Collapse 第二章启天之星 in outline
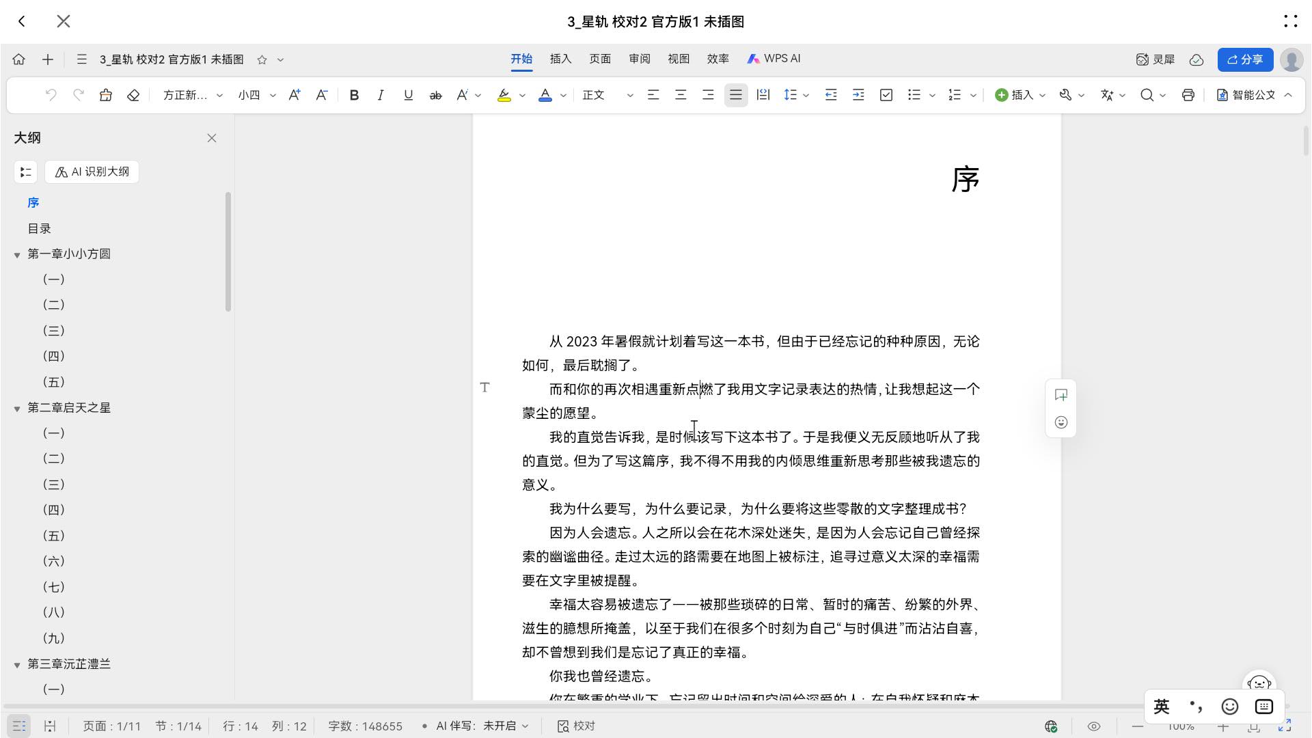The image size is (1312, 738). [17, 409]
